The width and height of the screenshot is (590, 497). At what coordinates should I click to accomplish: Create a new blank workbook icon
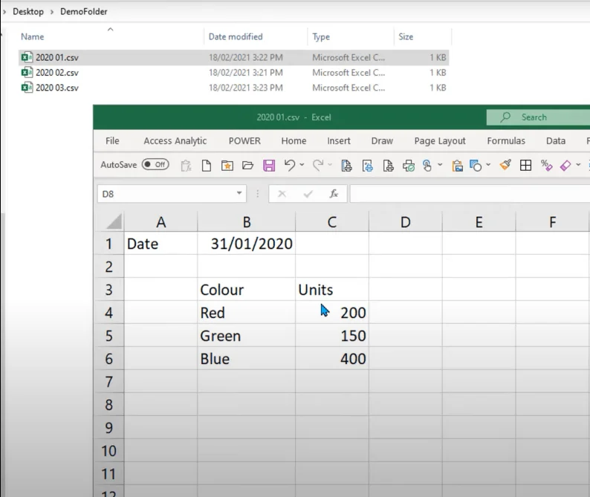(206, 165)
